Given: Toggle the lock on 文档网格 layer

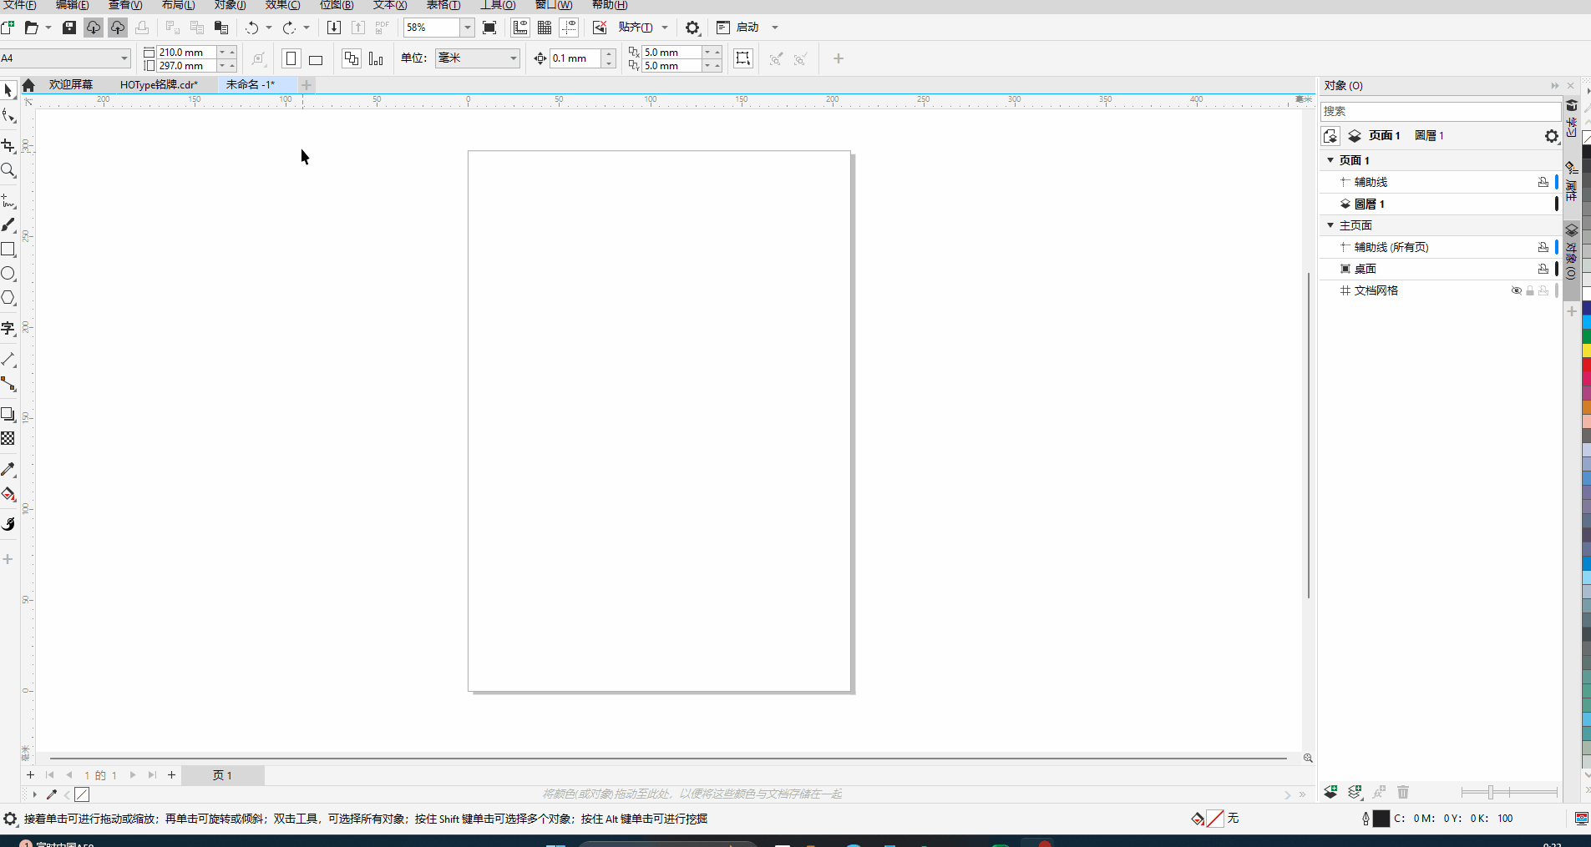Looking at the screenshot, I should [x=1530, y=290].
